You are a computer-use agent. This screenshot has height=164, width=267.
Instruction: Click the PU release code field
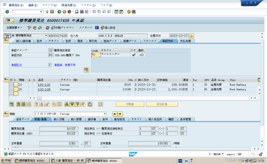click(x=96, y=55)
